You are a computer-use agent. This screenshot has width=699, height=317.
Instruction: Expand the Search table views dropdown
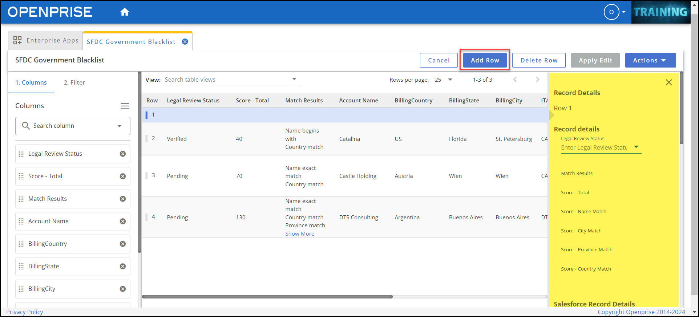coord(294,79)
